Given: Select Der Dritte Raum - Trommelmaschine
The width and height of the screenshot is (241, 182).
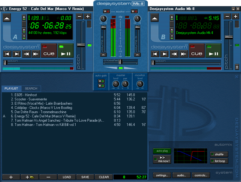Looking at the screenshot, I should pos(75,112).
